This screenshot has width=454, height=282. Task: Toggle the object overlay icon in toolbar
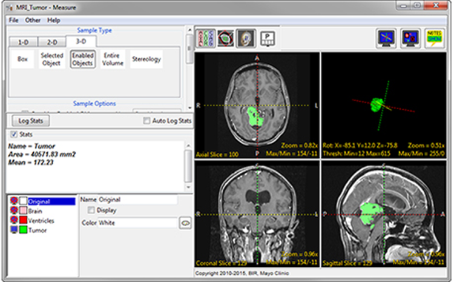pyautogui.click(x=225, y=37)
